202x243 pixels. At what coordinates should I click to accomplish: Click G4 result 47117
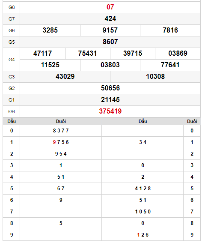42,54
